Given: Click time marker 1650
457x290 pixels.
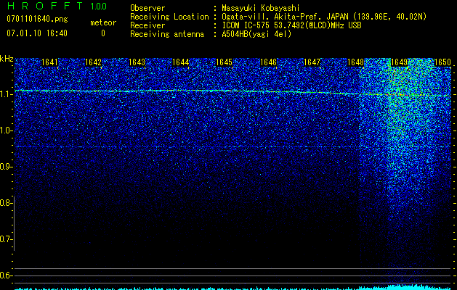Looking at the screenshot, I should point(442,62).
